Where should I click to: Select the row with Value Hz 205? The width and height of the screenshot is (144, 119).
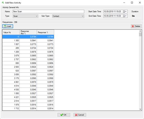coord(28,48)
